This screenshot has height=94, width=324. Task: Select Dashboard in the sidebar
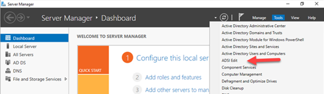[x=34, y=38]
